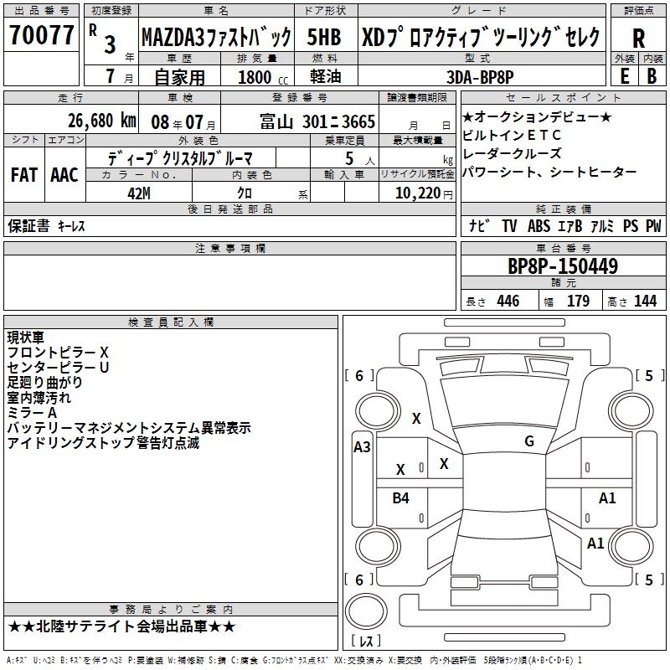Click note アイドリングストップ警告灯点滅
Screen dimensions: 670x670
[103, 443]
